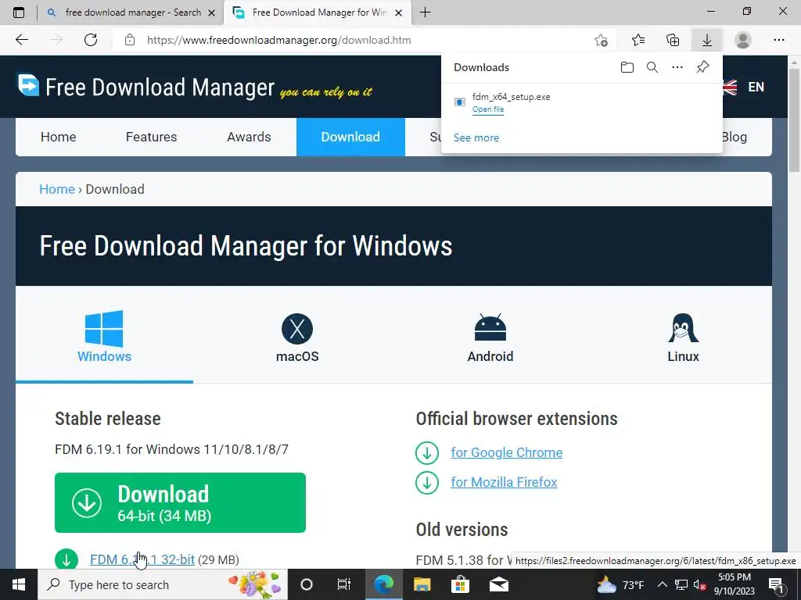The image size is (801, 600).
Task: Open the browser profile icon
Action: (x=743, y=40)
